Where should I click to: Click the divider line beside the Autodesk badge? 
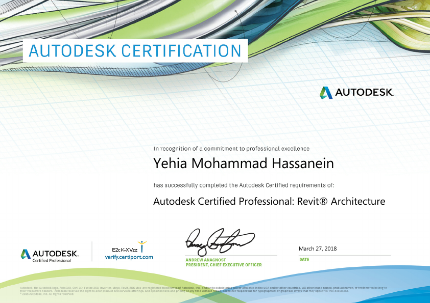coord(93,251)
